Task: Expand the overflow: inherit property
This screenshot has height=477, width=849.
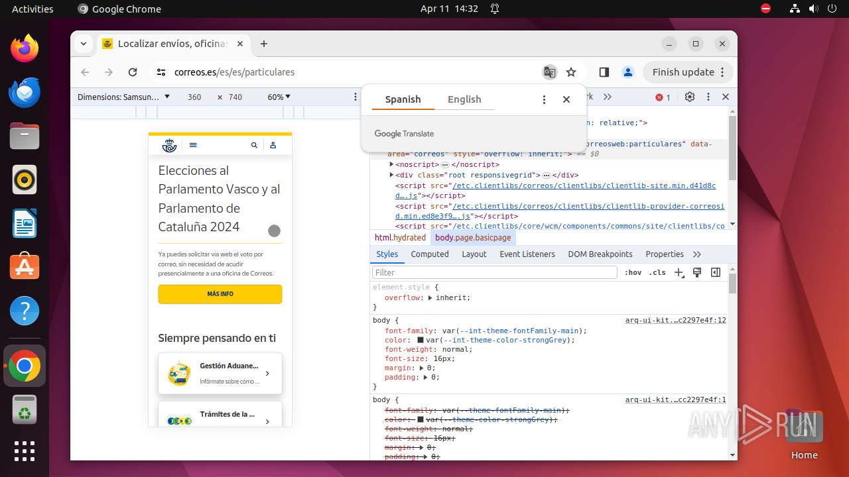Action: click(430, 298)
